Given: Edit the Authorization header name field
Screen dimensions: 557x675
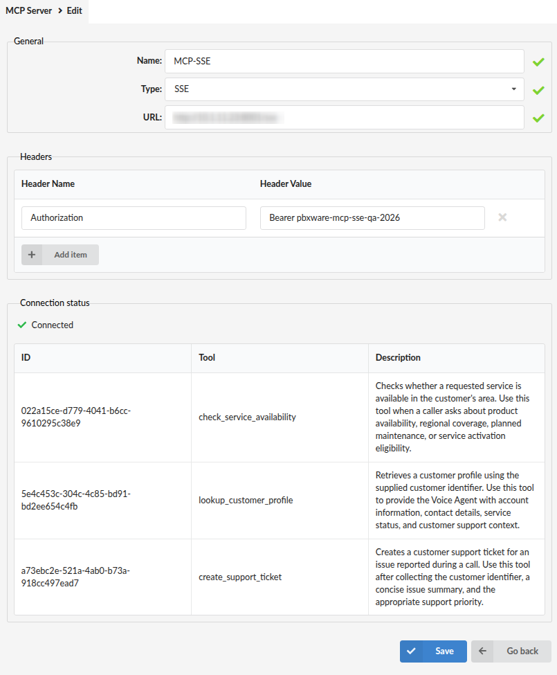Looking at the screenshot, I should point(134,218).
